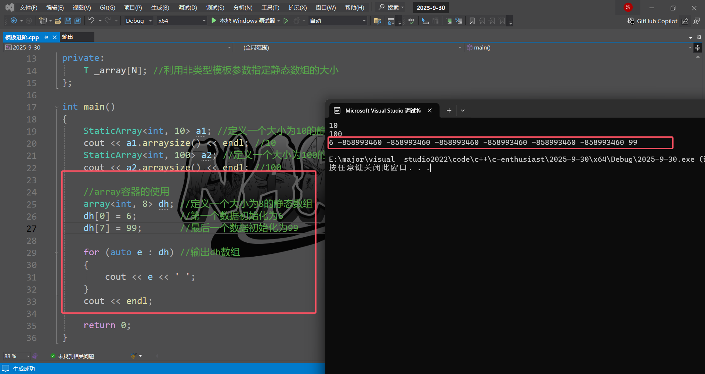This screenshot has width=705, height=374.
Task: Collapse the main() function outline at line 17
Action: tap(57, 107)
